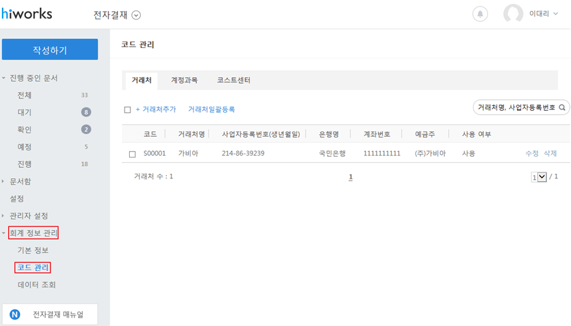The image size is (571, 326).
Task: Click the 코드 column header
Action: pyautogui.click(x=150, y=134)
